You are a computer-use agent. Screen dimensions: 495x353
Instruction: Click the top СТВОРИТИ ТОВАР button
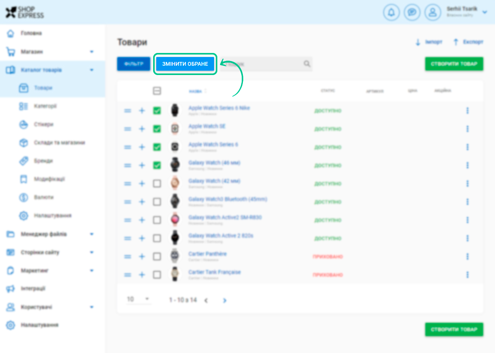454,64
